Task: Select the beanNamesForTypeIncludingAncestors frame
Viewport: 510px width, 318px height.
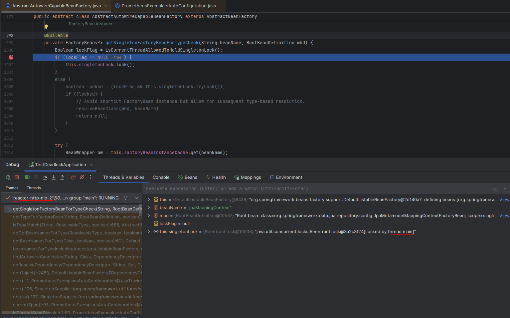Action: (73, 249)
